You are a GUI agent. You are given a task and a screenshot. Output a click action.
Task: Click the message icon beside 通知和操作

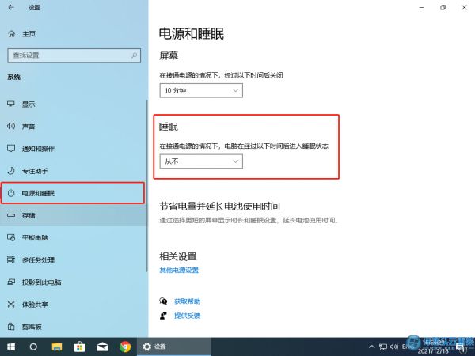click(x=11, y=149)
